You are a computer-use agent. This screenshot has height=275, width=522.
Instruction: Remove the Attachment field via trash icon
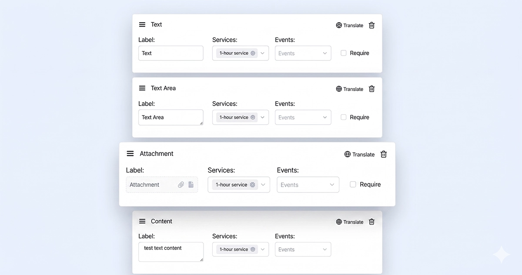coord(384,154)
